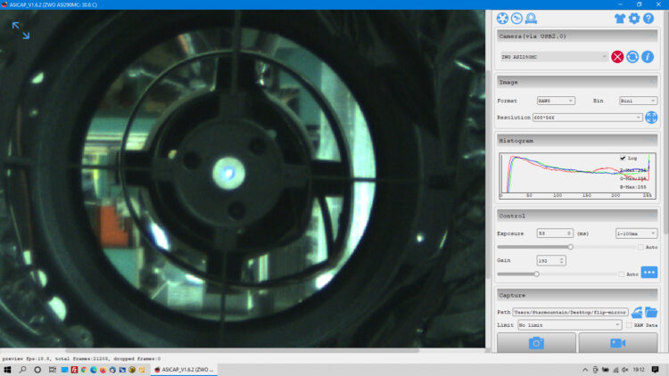Screen dimensions: 669x376
Task: Open the telescope control icon
Action: (516, 19)
